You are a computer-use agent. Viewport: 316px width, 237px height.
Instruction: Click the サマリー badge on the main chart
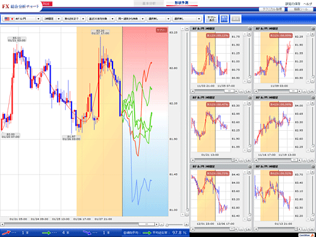point(161,30)
